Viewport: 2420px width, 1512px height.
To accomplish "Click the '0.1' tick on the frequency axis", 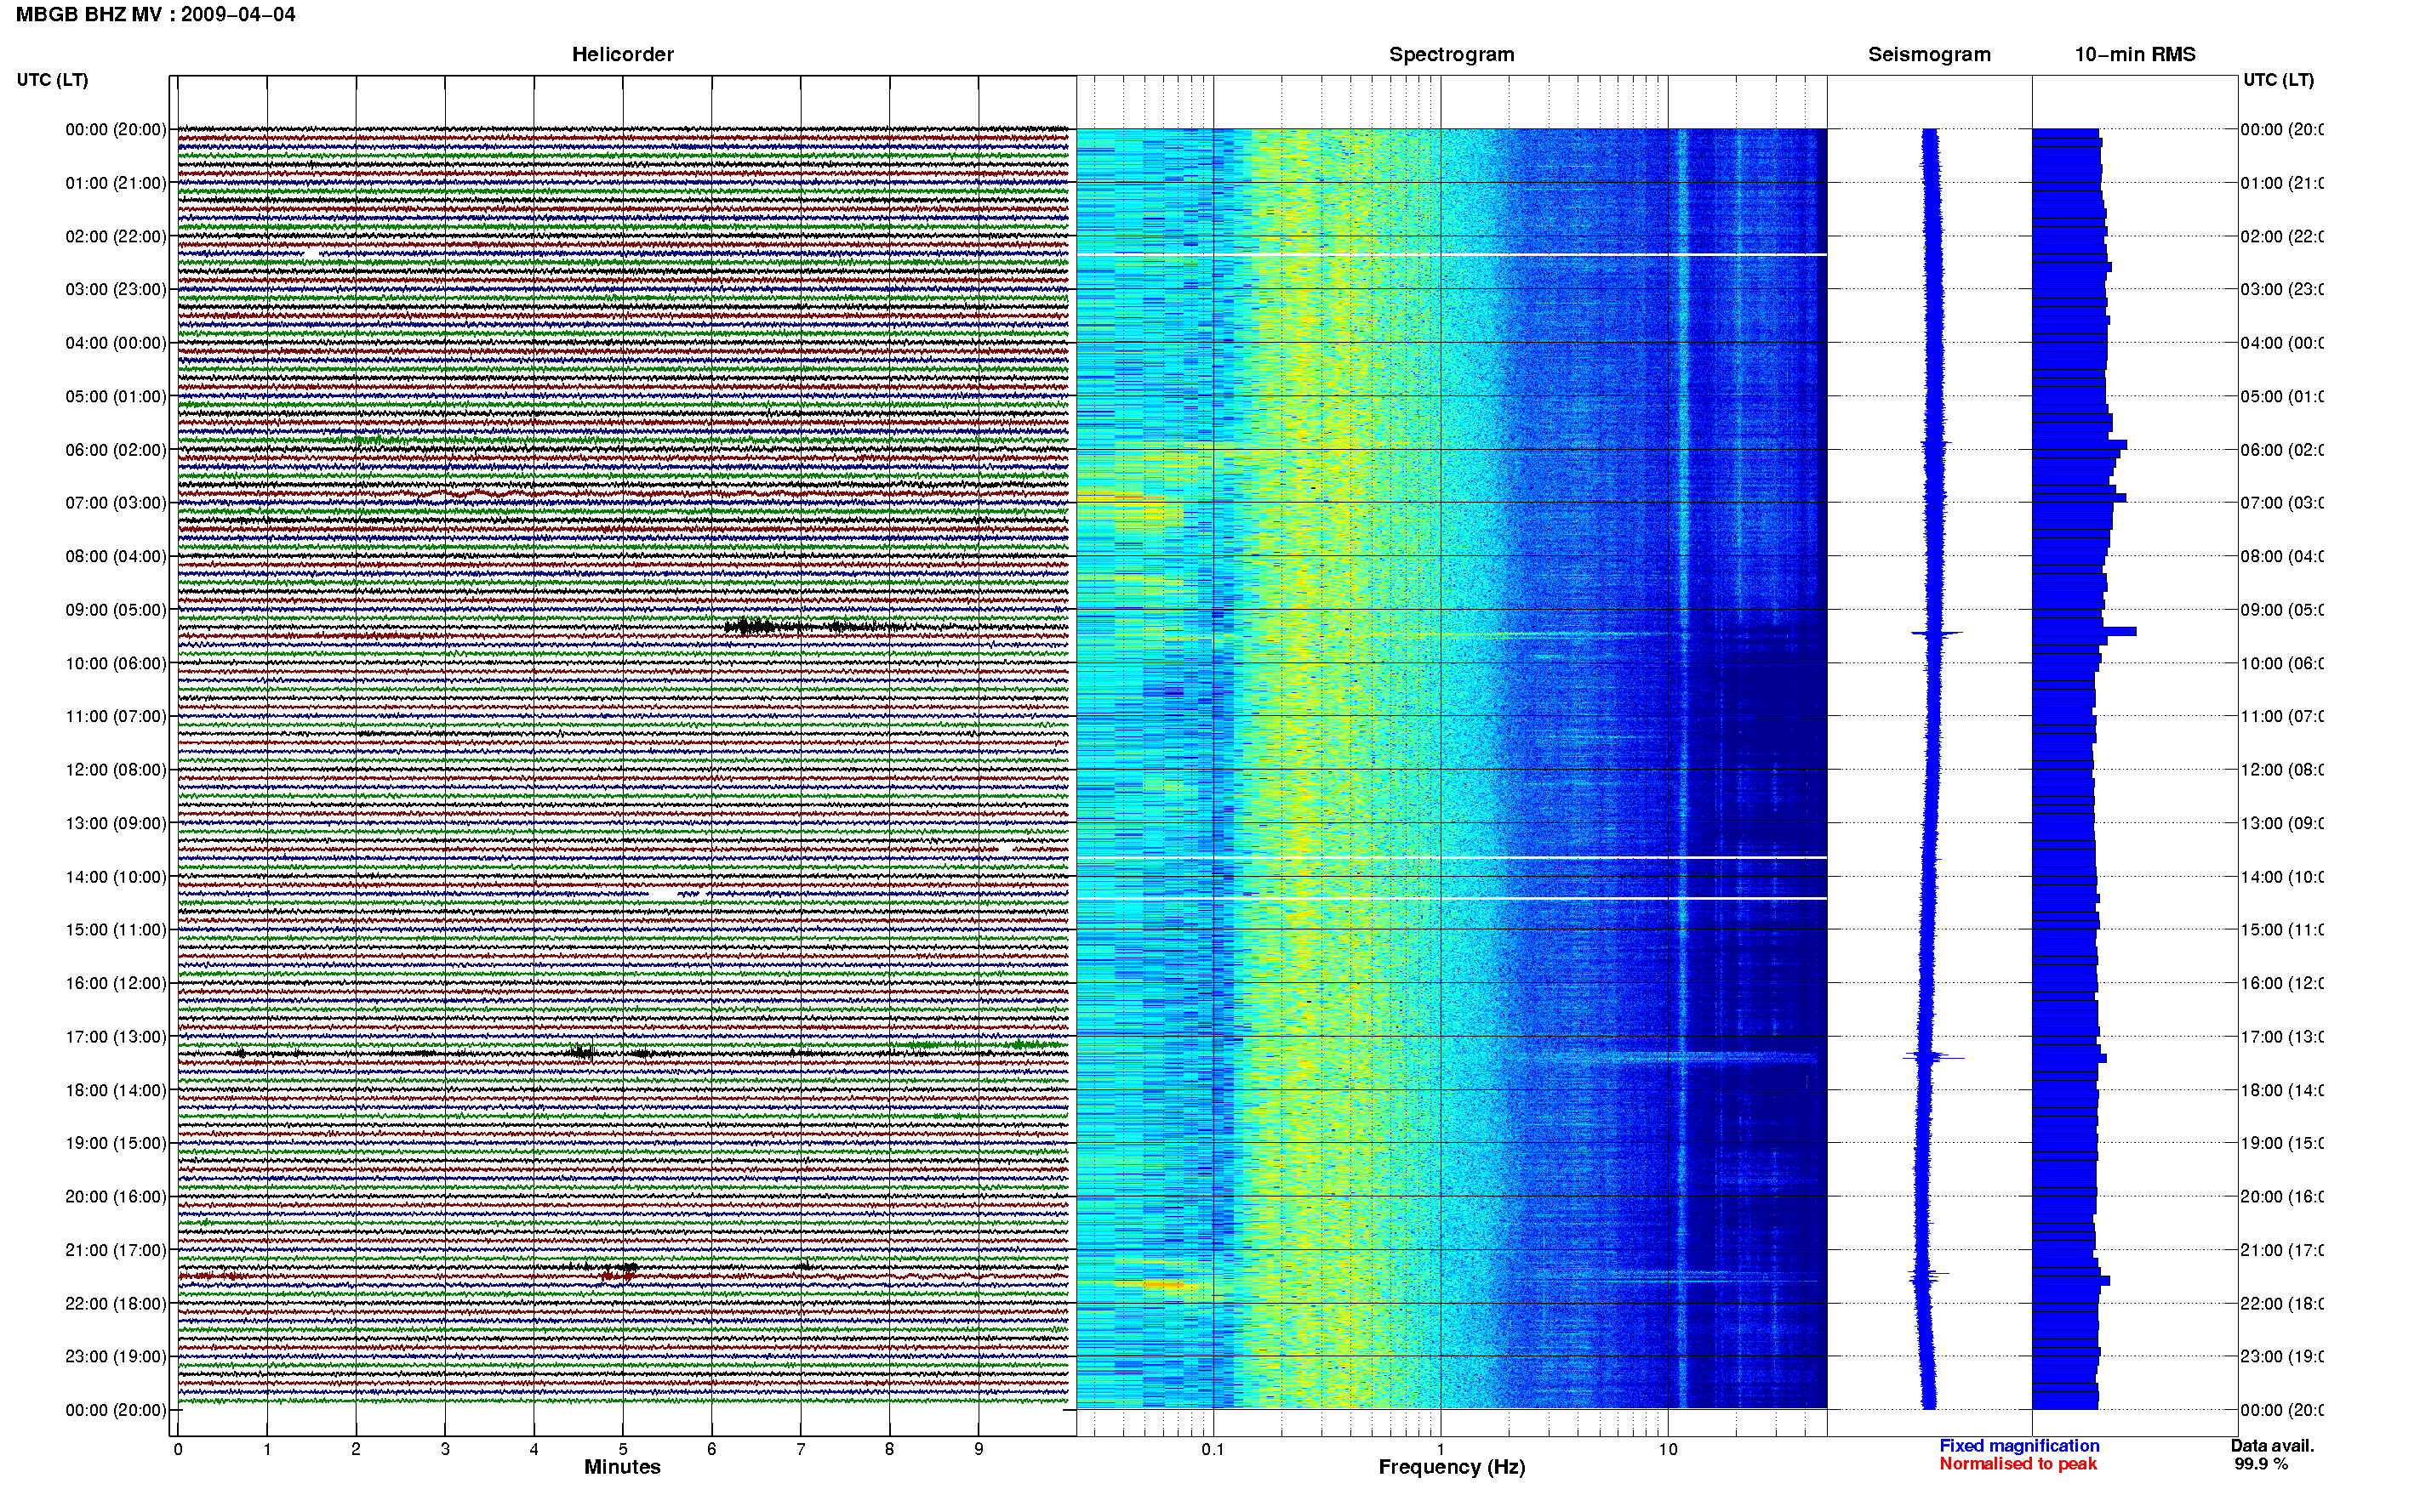I will click(x=1213, y=1449).
